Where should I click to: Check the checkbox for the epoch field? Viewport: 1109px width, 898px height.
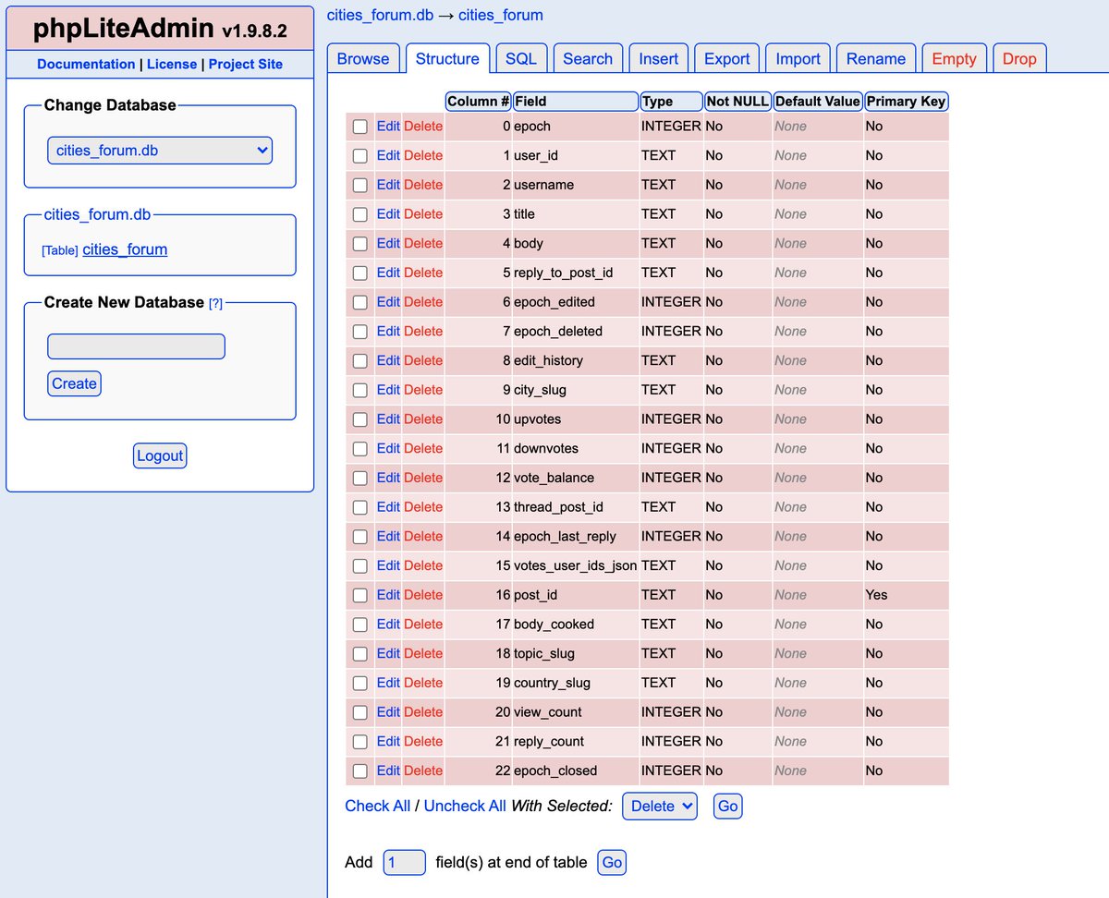click(360, 127)
